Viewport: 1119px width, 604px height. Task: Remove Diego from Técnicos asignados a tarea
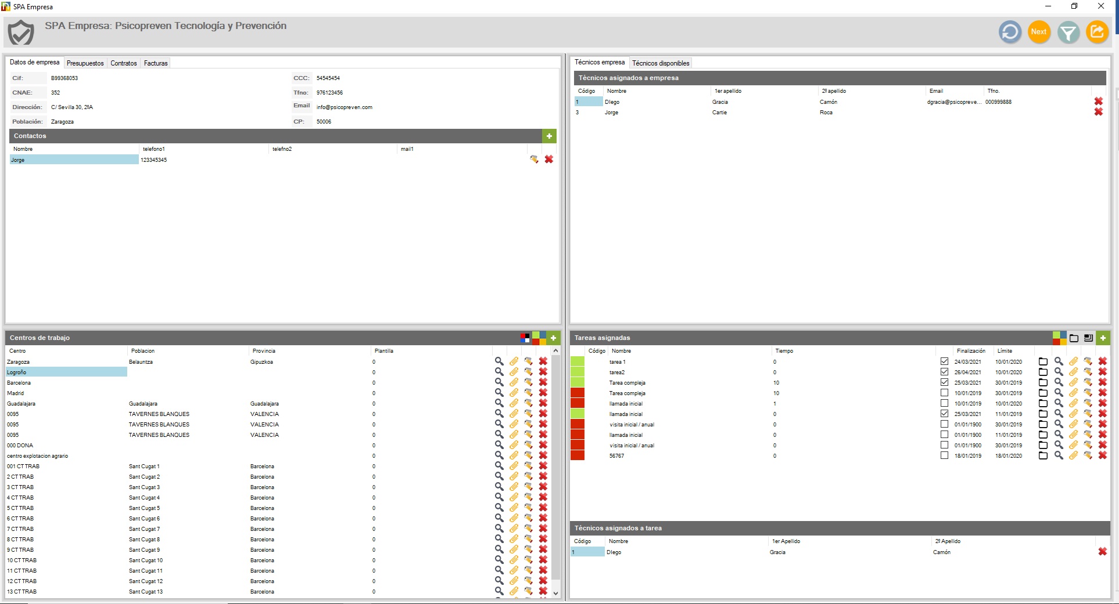pos(1102,552)
